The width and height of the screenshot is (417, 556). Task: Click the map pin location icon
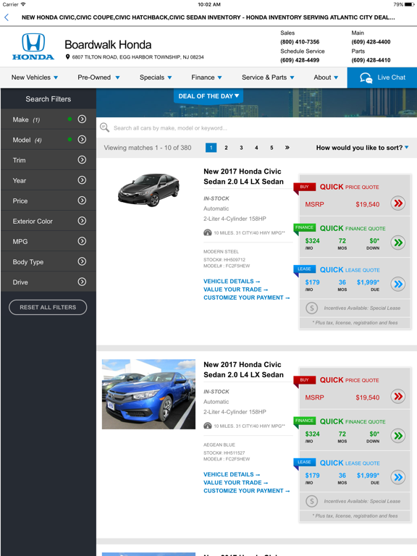(67, 56)
